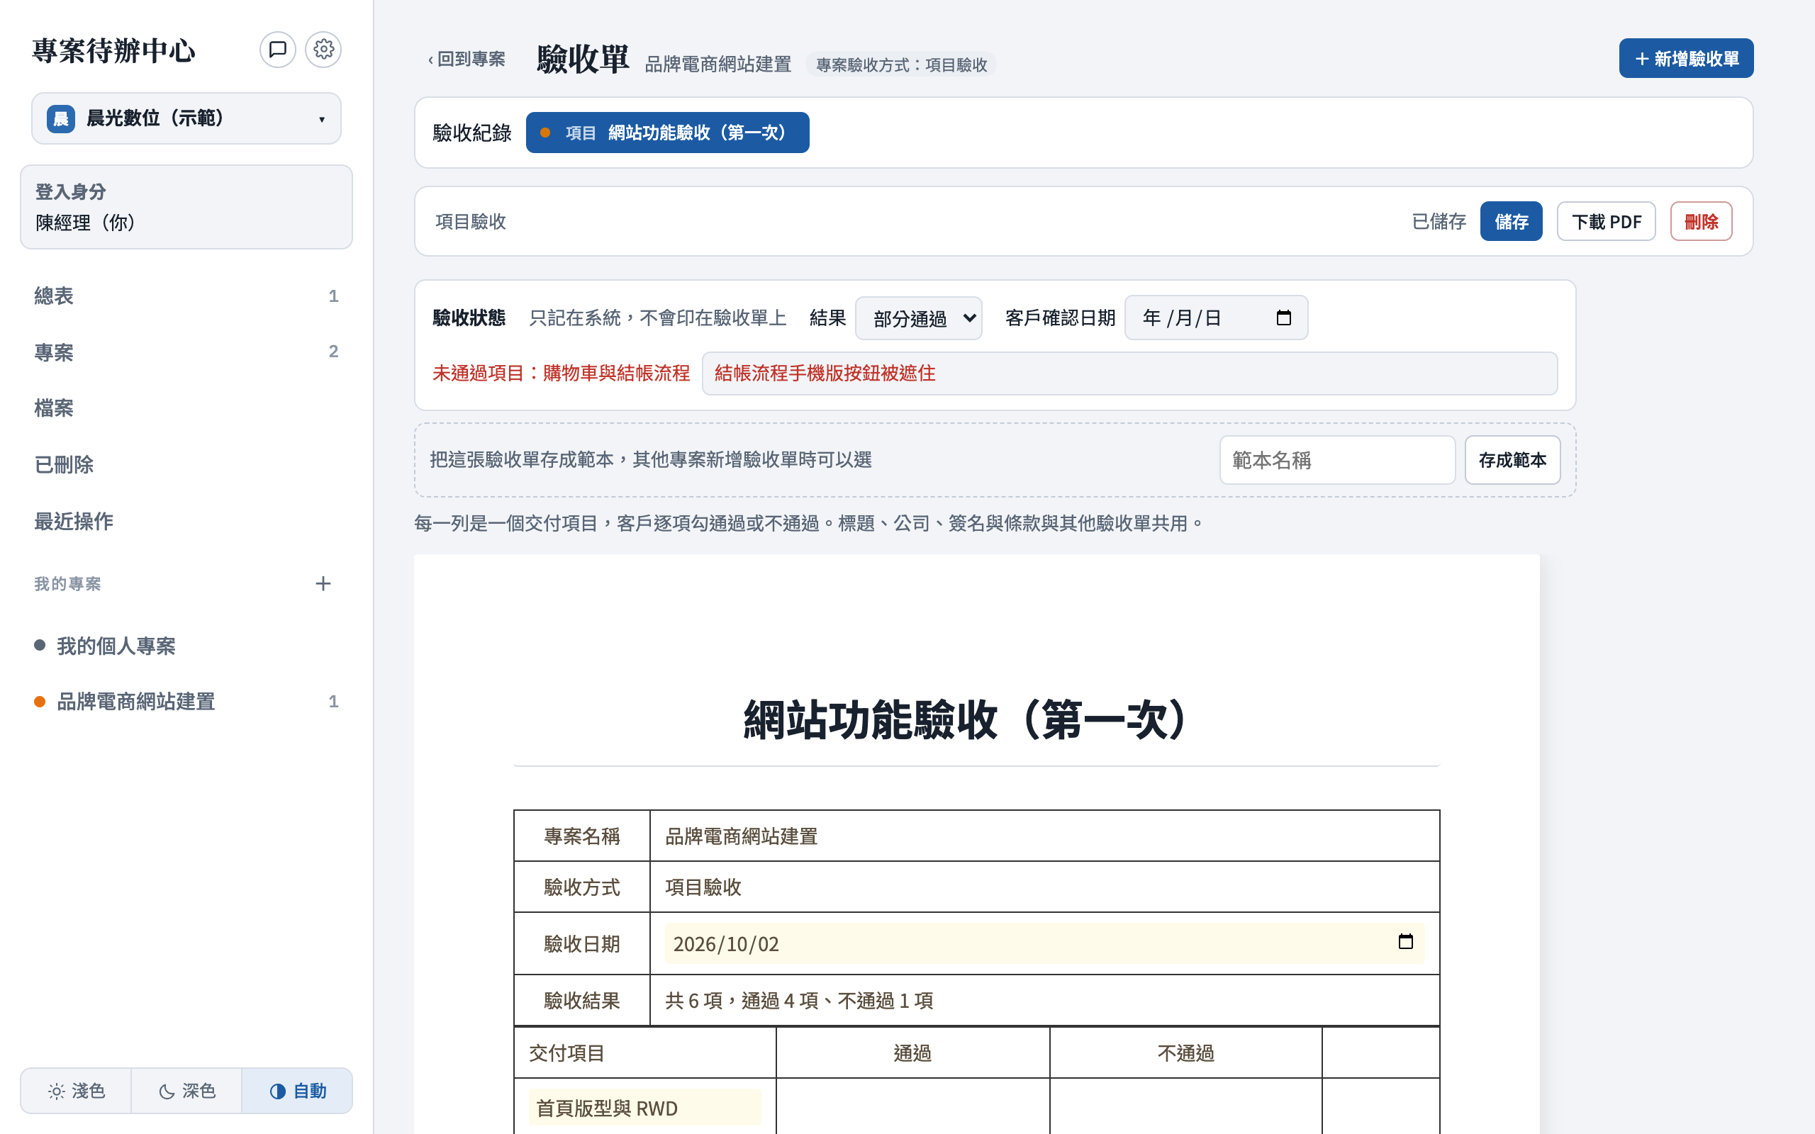Screen dimensions: 1815x1134
Task: Open 已刪除 sidebar item
Action: [x=186, y=464]
